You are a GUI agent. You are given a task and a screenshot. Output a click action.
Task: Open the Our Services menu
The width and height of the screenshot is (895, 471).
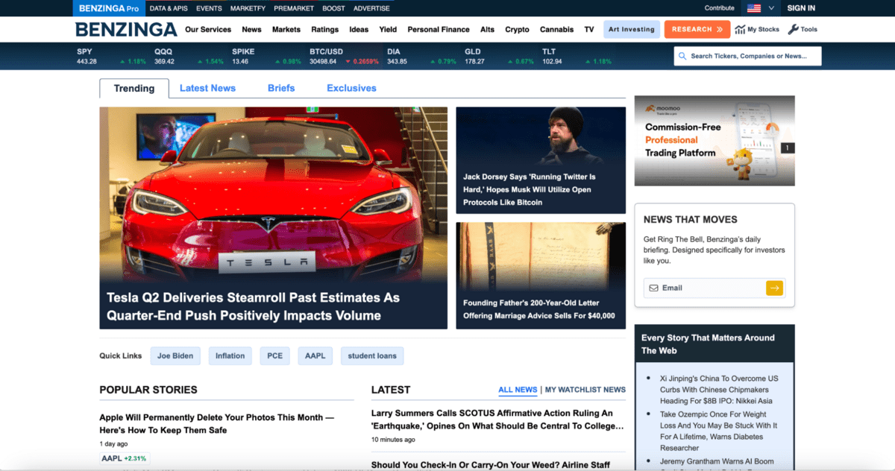(x=208, y=30)
